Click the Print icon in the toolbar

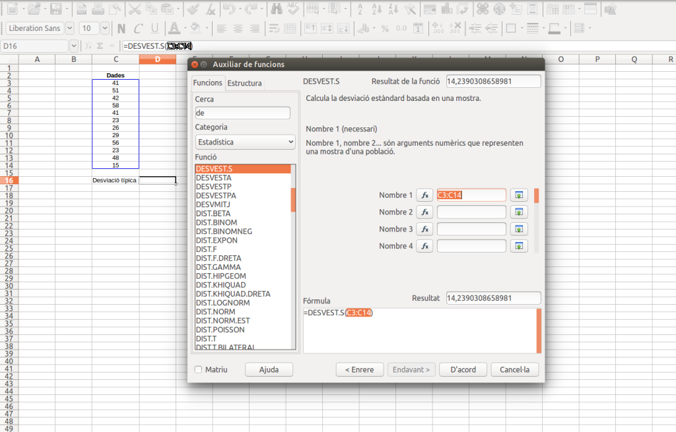pos(98,9)
